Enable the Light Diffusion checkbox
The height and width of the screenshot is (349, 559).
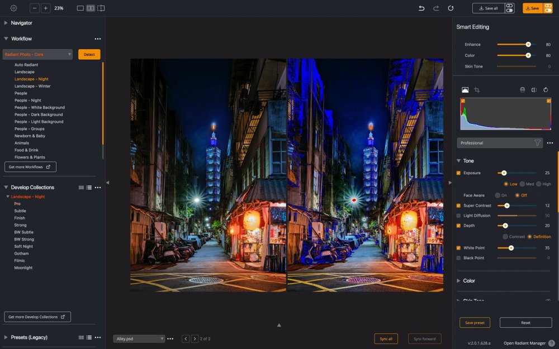click(458, 216)
